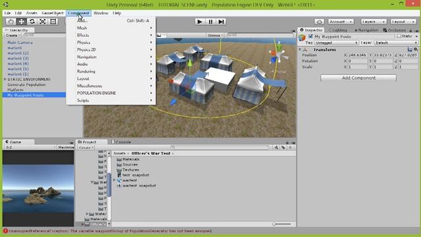This screenshot has height=237, width=421.
Task: Open Audio submenu
Action: (x=111, y=65)
